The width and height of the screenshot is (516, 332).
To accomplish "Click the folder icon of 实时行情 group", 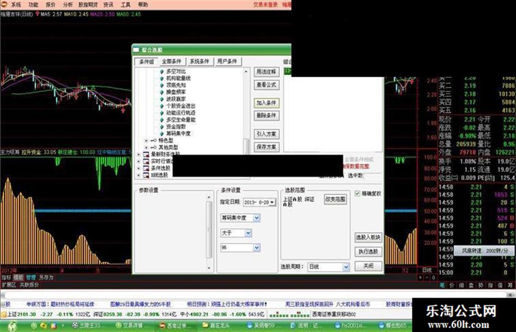I will (x=146, y=161).
